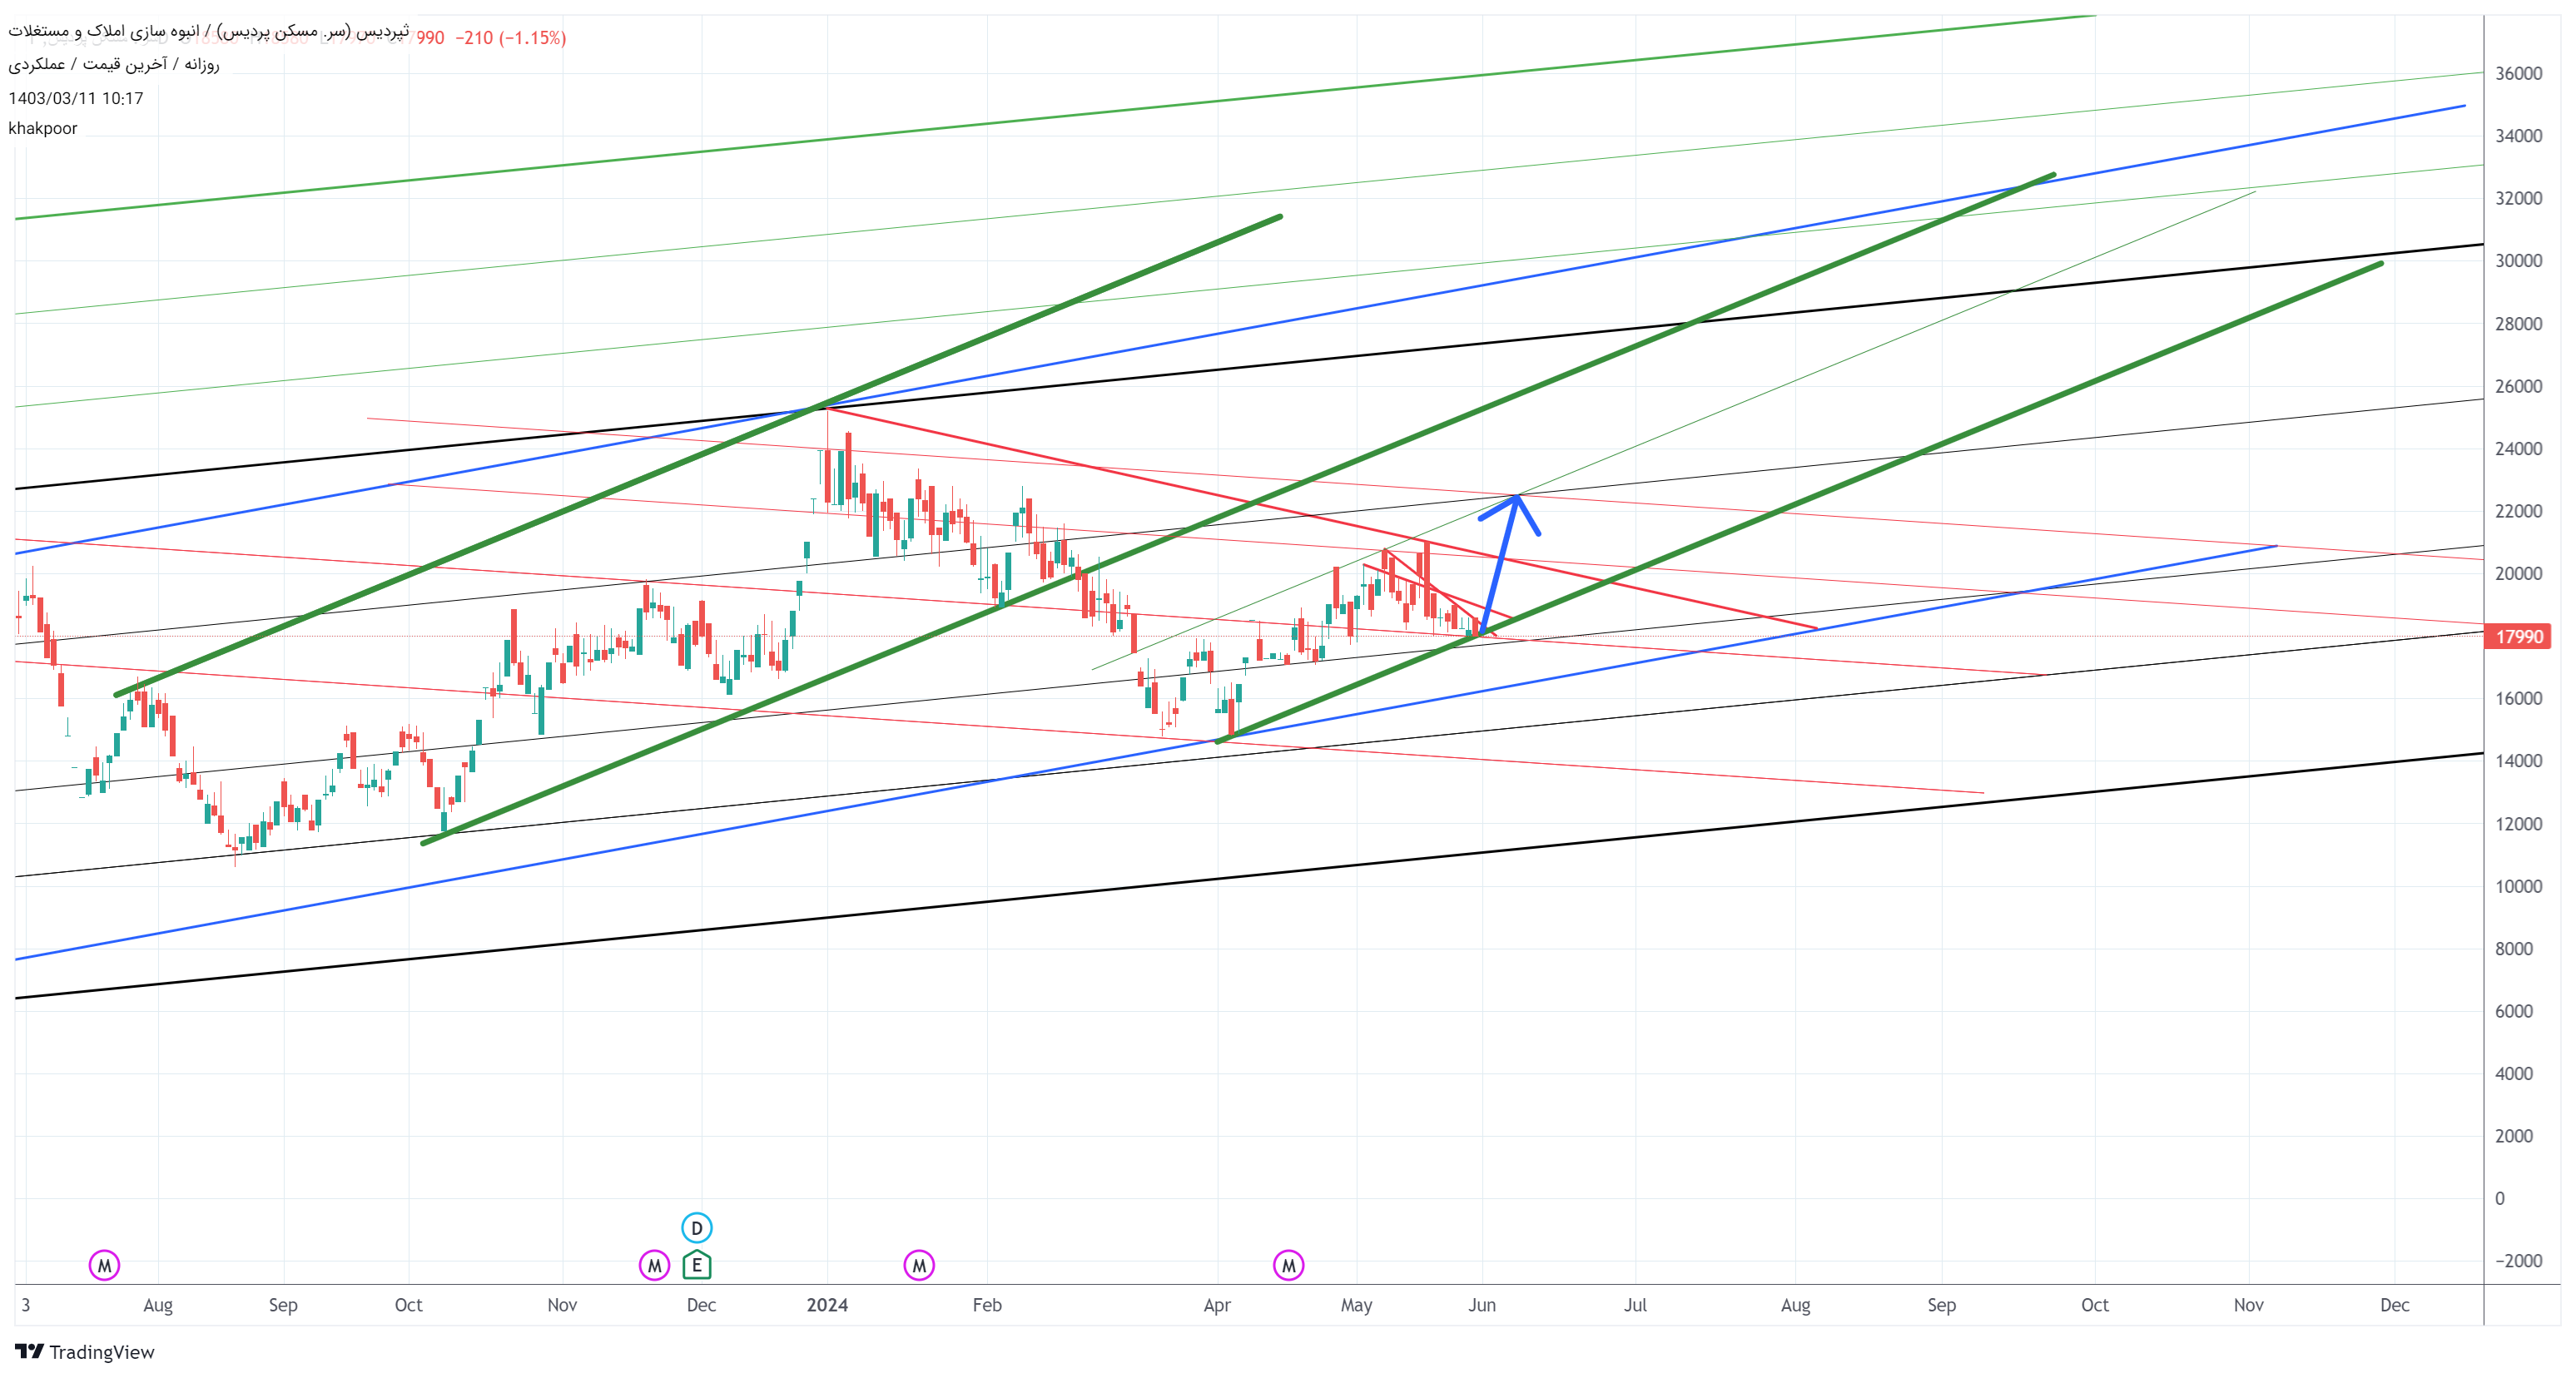Click the TradingView logo at the bottom left

coord(85,1351)
